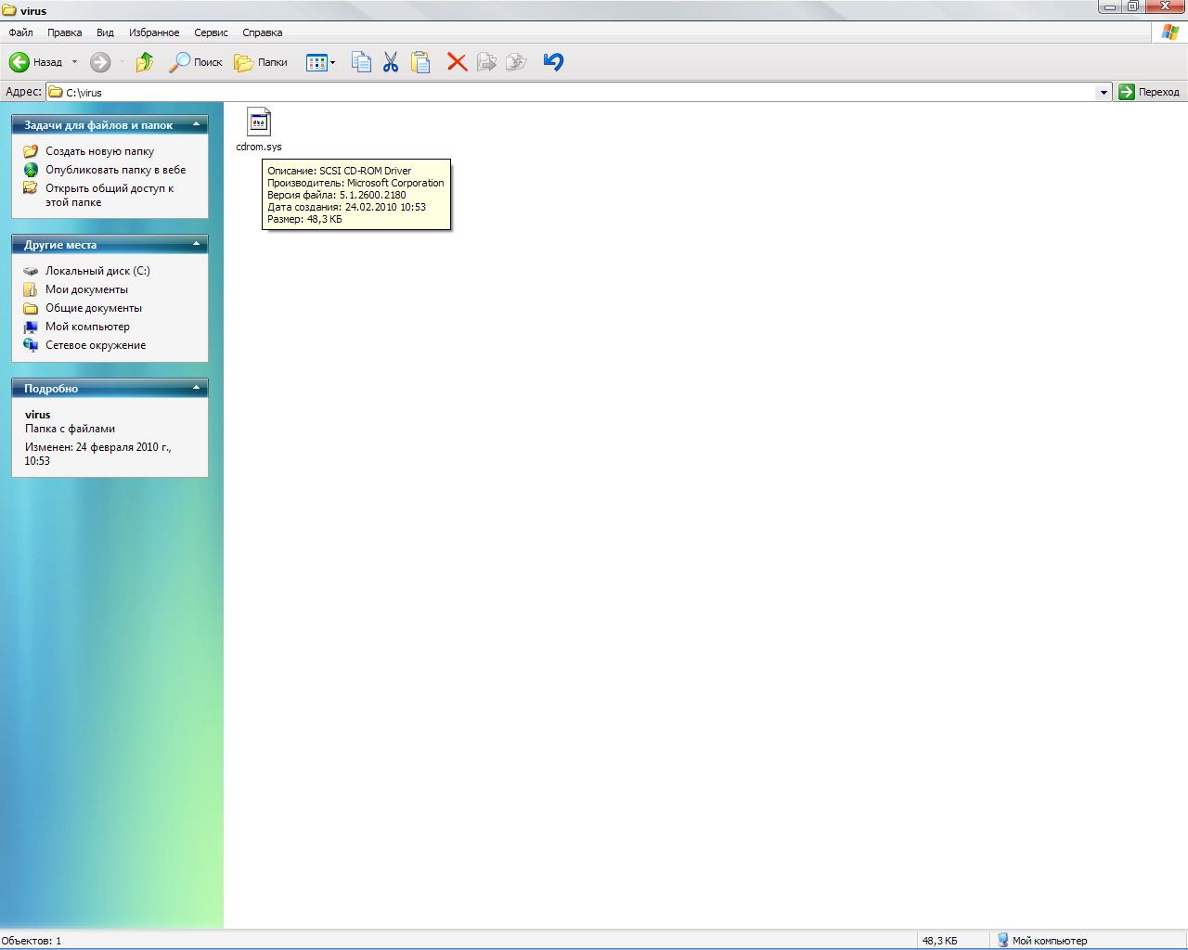This screenshot has width=1188, height=950.
Task: Delete the selection with the red X
Action: pos(457,62)
